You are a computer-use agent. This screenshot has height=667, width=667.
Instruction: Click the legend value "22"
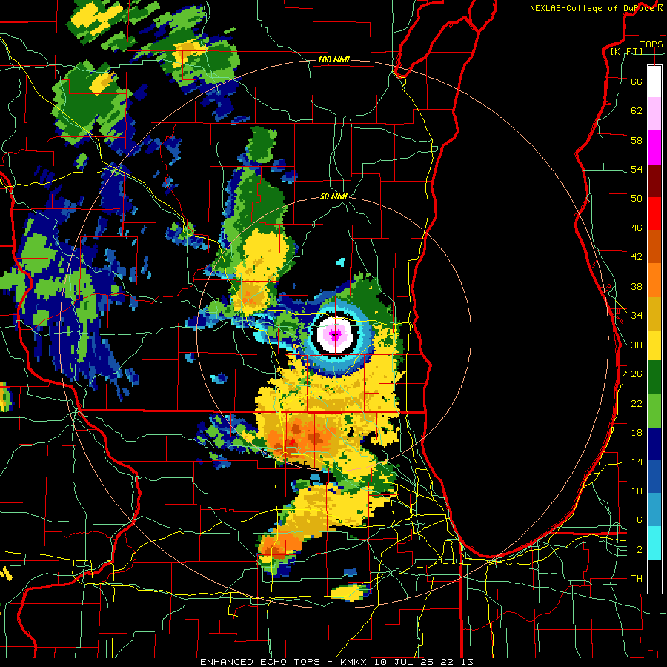[x=637, y=403]
